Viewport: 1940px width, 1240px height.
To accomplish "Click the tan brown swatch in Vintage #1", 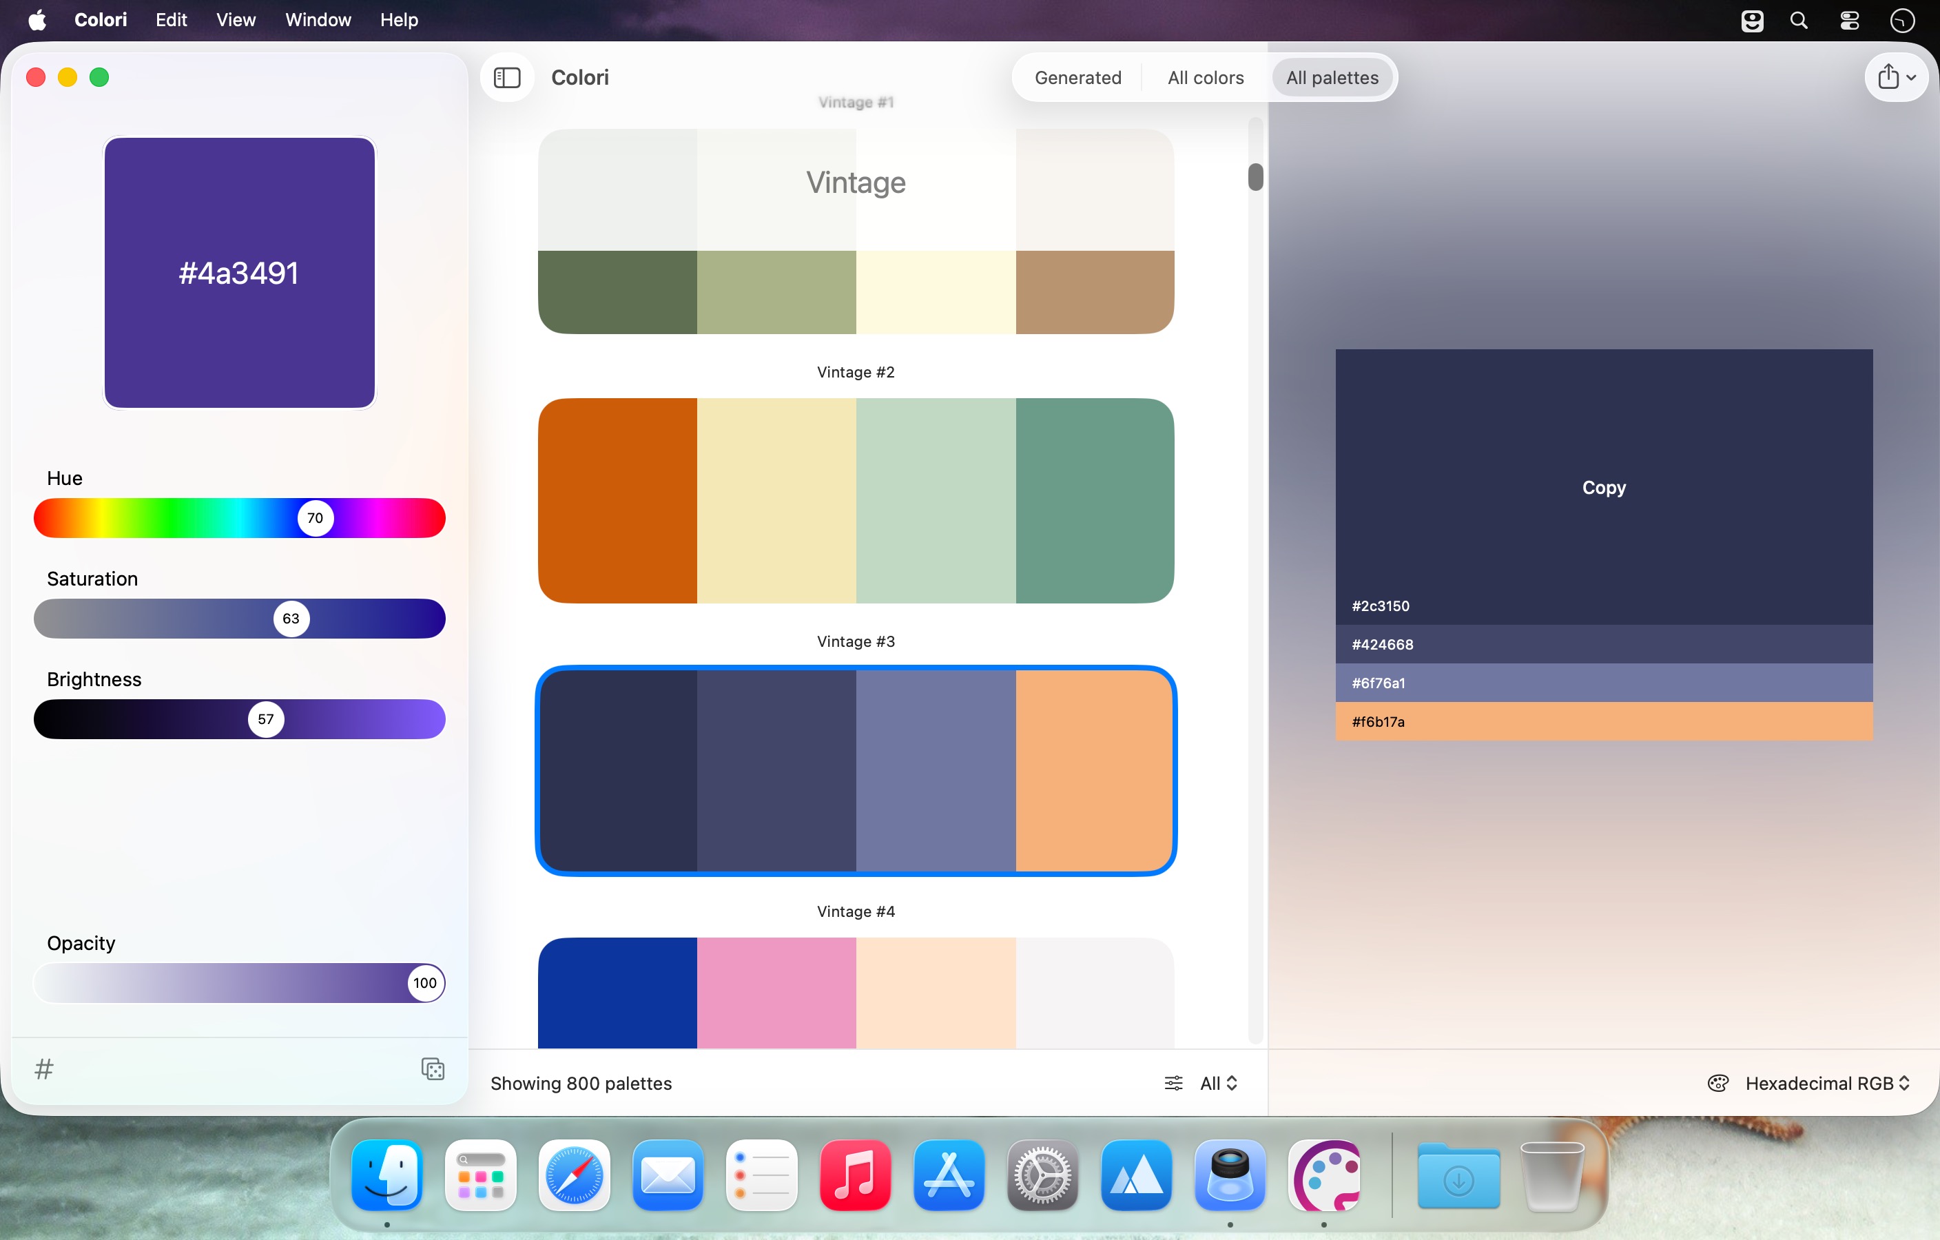I will [1095, 291].
